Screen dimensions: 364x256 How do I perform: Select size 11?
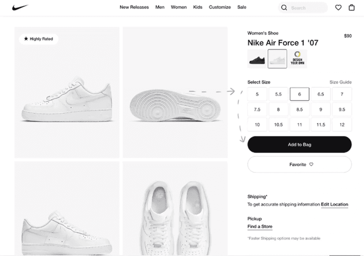299,125
